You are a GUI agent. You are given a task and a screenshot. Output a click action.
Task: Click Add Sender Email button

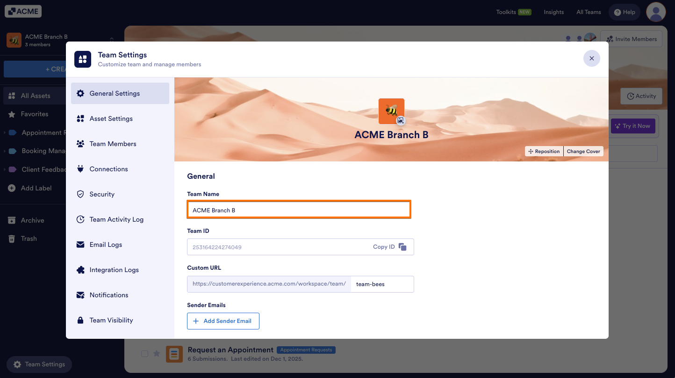tap(223, 321)
